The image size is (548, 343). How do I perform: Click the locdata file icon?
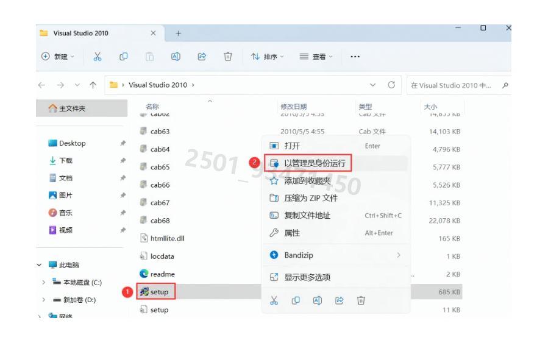click(x=143, y=256)
